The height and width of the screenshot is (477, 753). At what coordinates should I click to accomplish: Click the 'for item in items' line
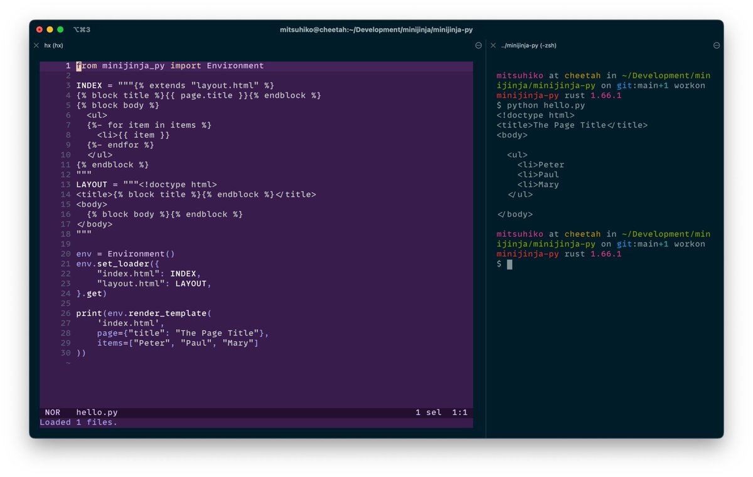tap(149, 125)
